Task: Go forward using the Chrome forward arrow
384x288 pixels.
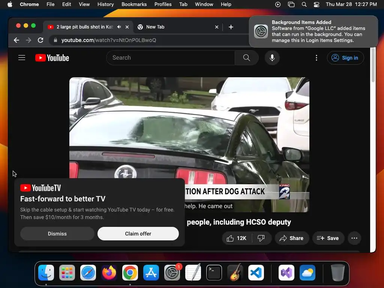Action: (x=28, y=40)
